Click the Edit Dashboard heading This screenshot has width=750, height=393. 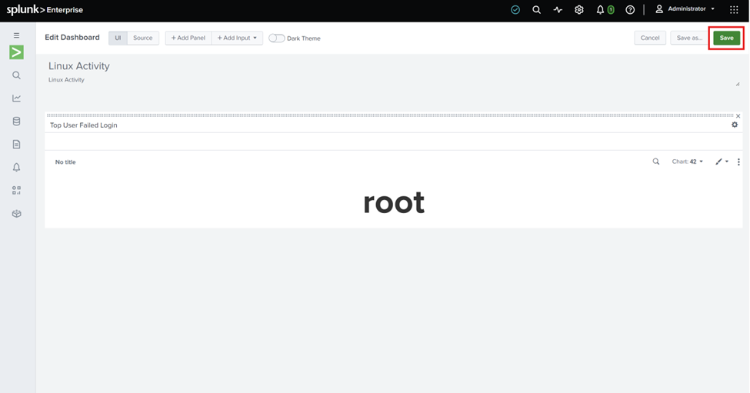[x=72, y=37]
